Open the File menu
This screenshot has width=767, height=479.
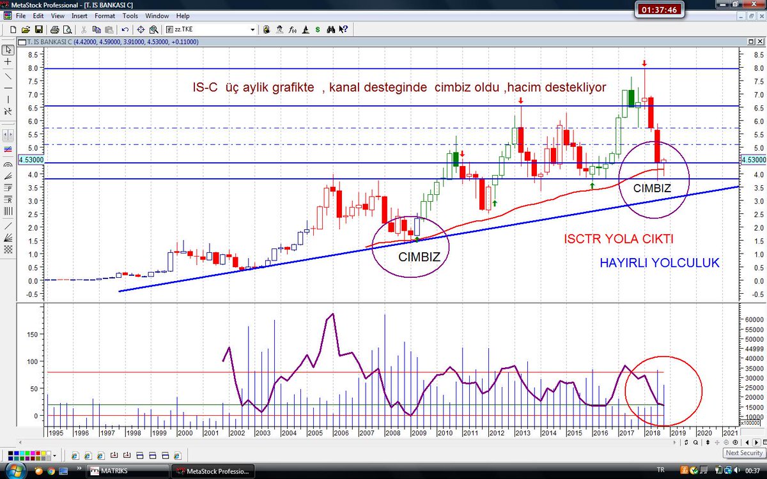tap(21, 15)
